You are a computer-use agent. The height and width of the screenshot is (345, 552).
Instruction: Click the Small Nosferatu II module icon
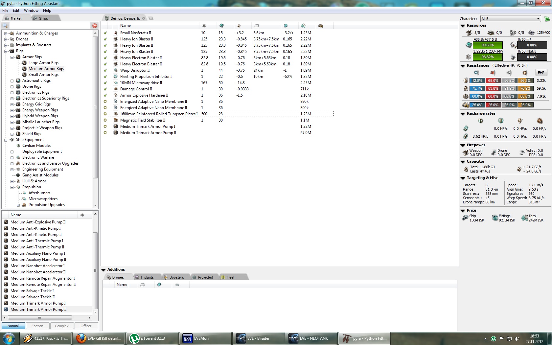click(116, 33)
